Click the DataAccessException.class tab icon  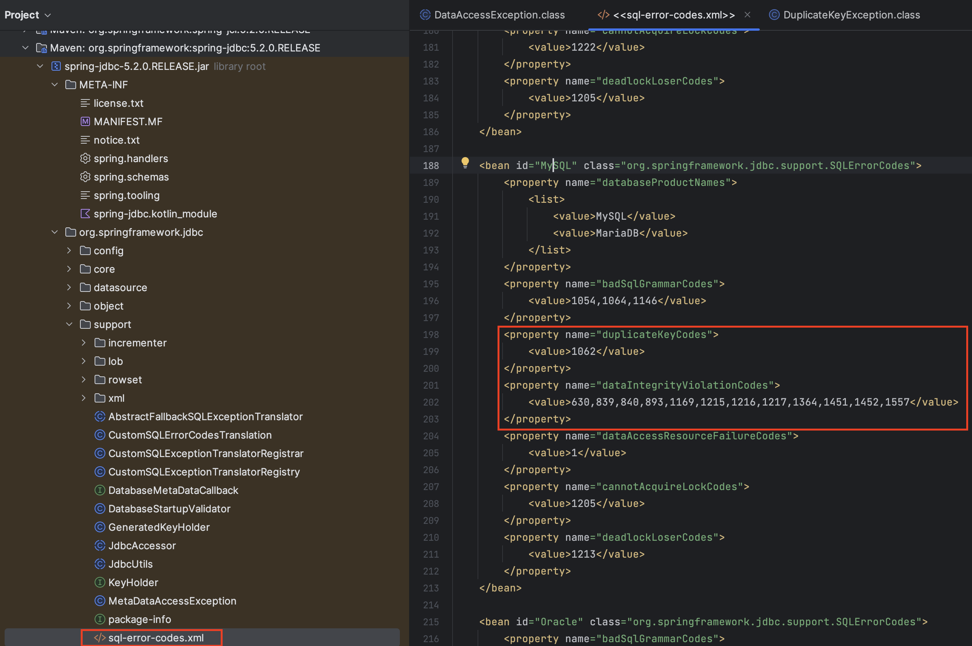click(x=425, y=15)
